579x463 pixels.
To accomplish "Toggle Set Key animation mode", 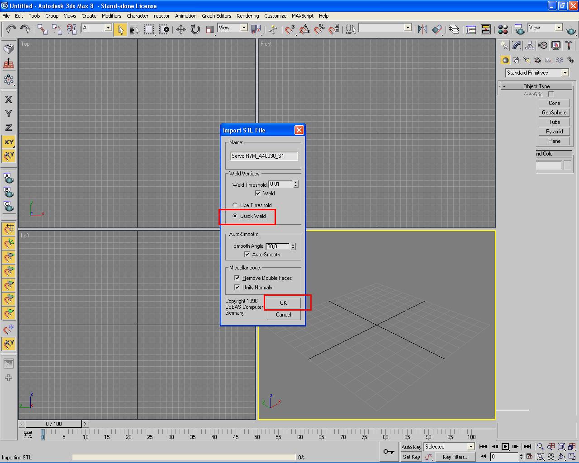I will pos(411,457).
